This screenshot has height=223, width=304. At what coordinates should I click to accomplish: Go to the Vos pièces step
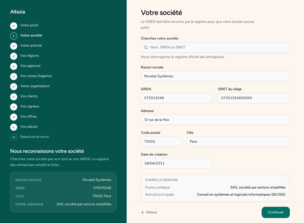(x=29, y=127)
